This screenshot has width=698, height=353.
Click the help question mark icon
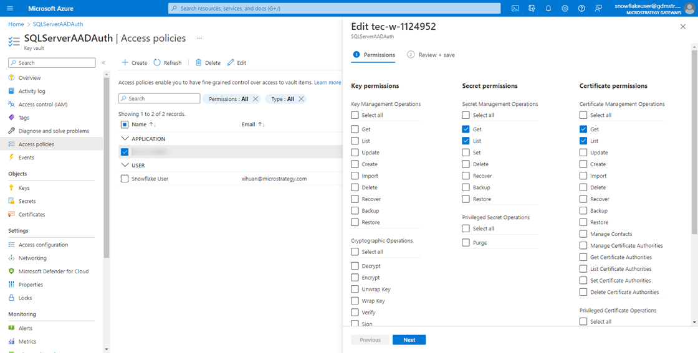click(581, 8)
